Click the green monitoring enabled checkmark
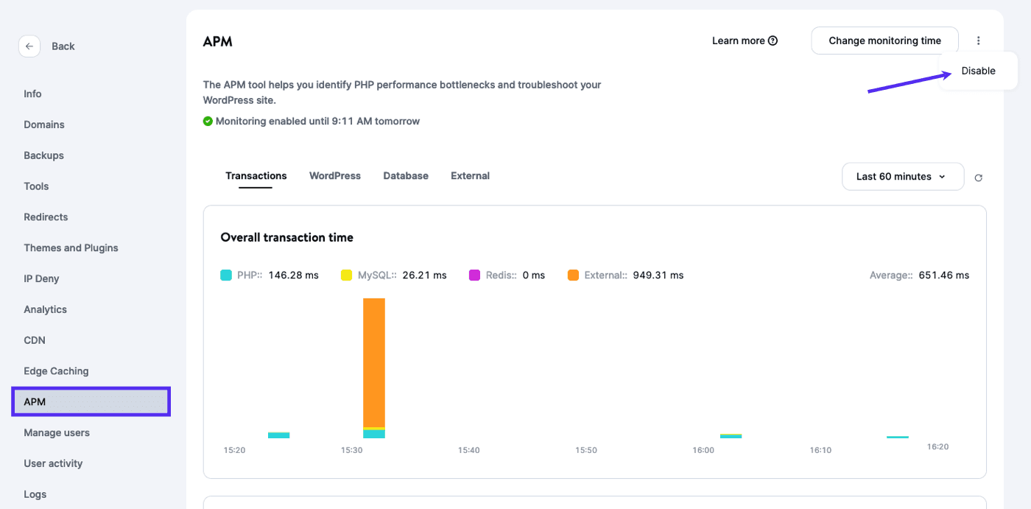Image resolution: width=1031 pixels, height=509 pixels. [x=208, y=121]
